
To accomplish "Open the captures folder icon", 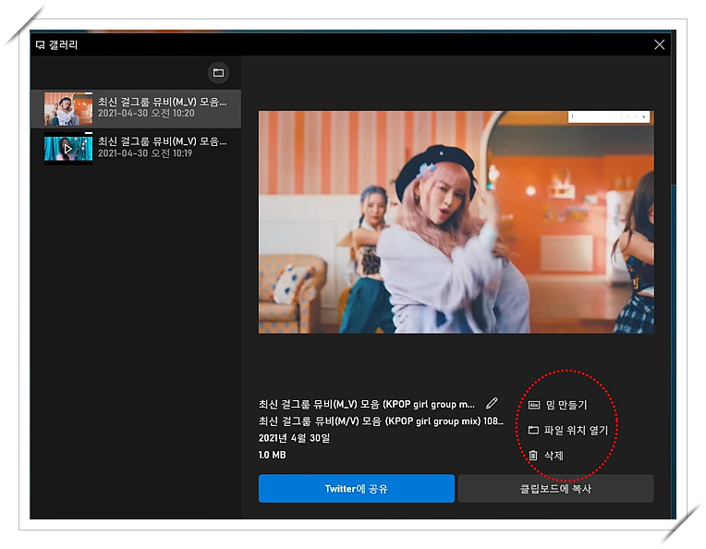I will tap(218, 72).
